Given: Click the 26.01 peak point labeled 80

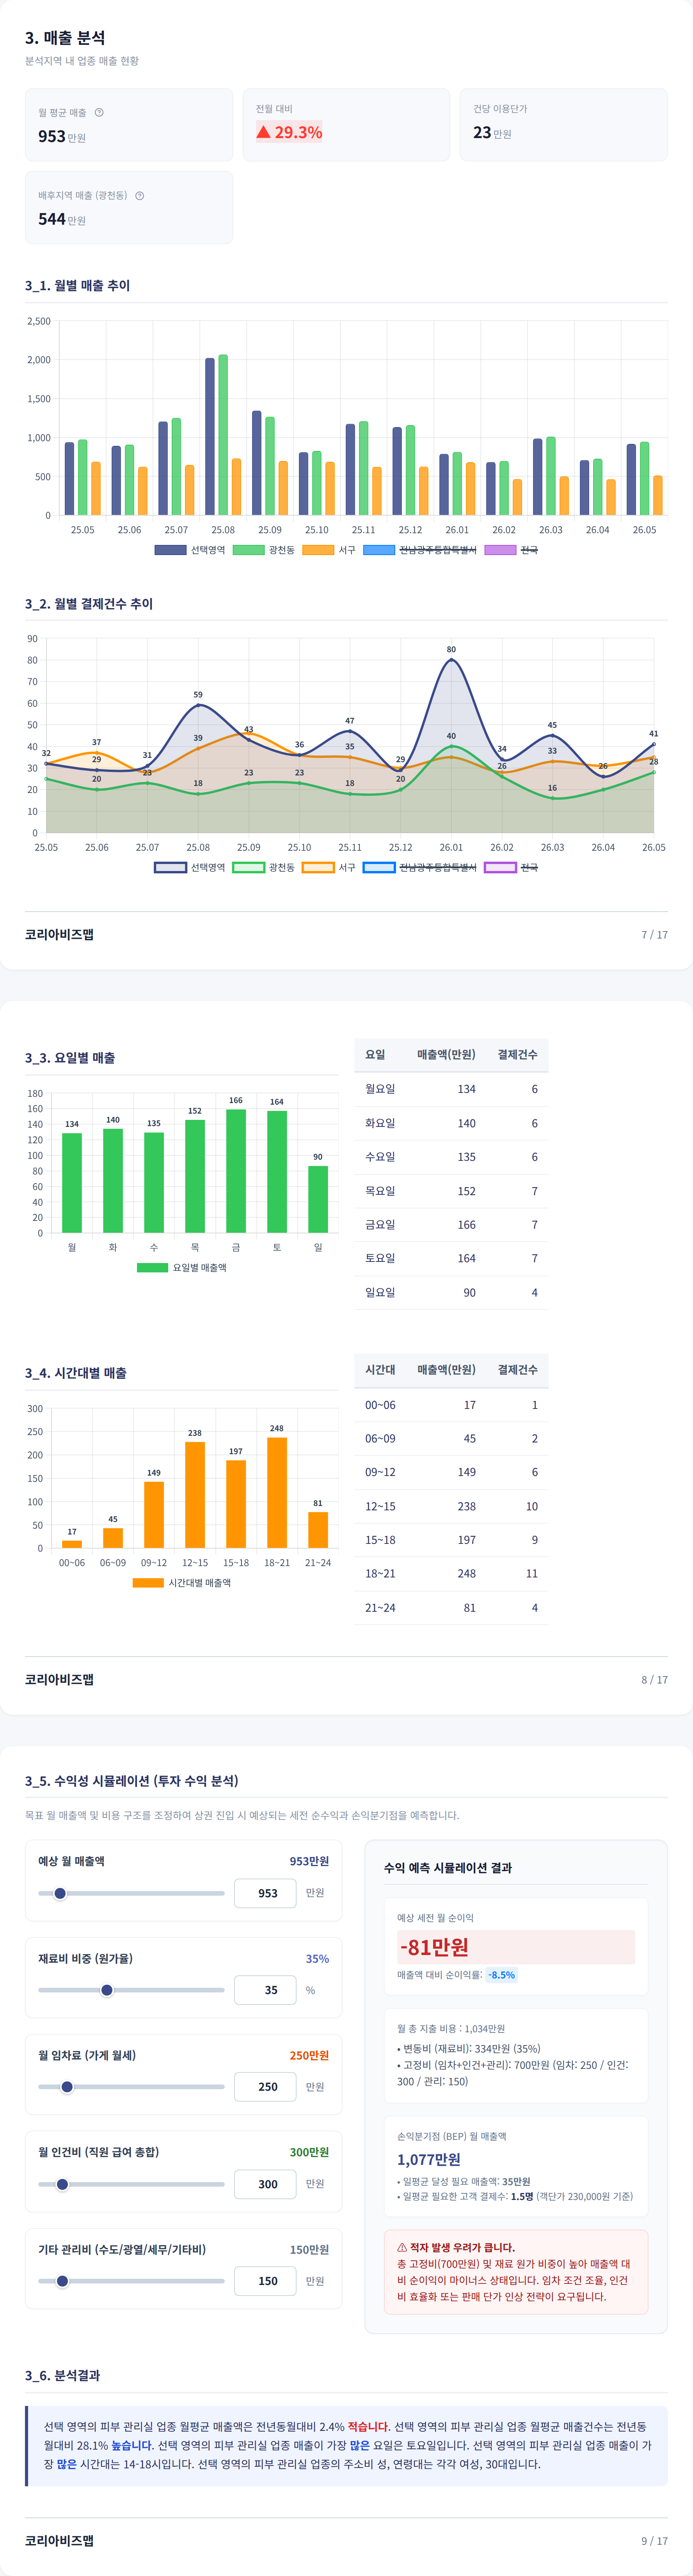Looking at the screenshot, I should click(451, 660).
